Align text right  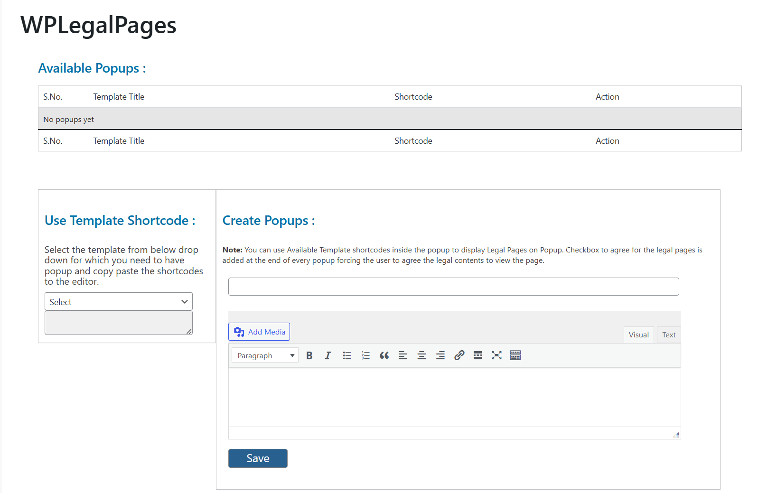point(440,355)
